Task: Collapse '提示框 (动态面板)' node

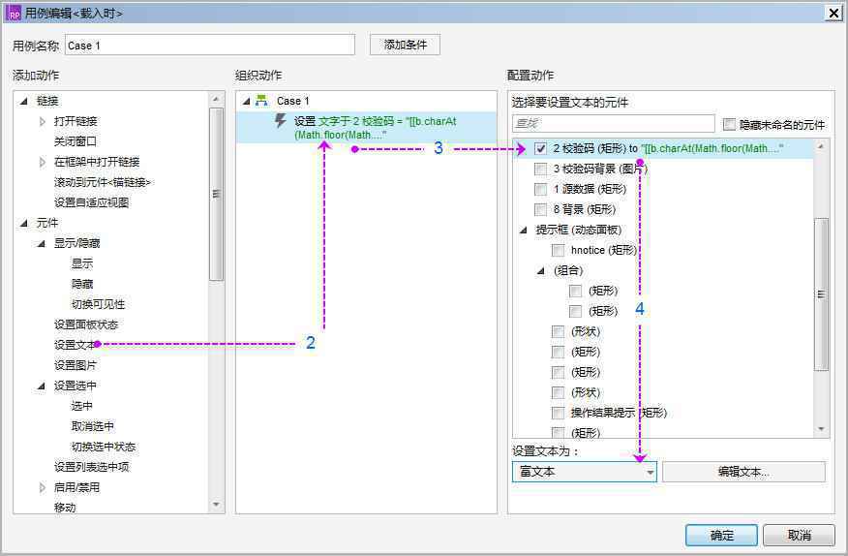Action: 523,230
